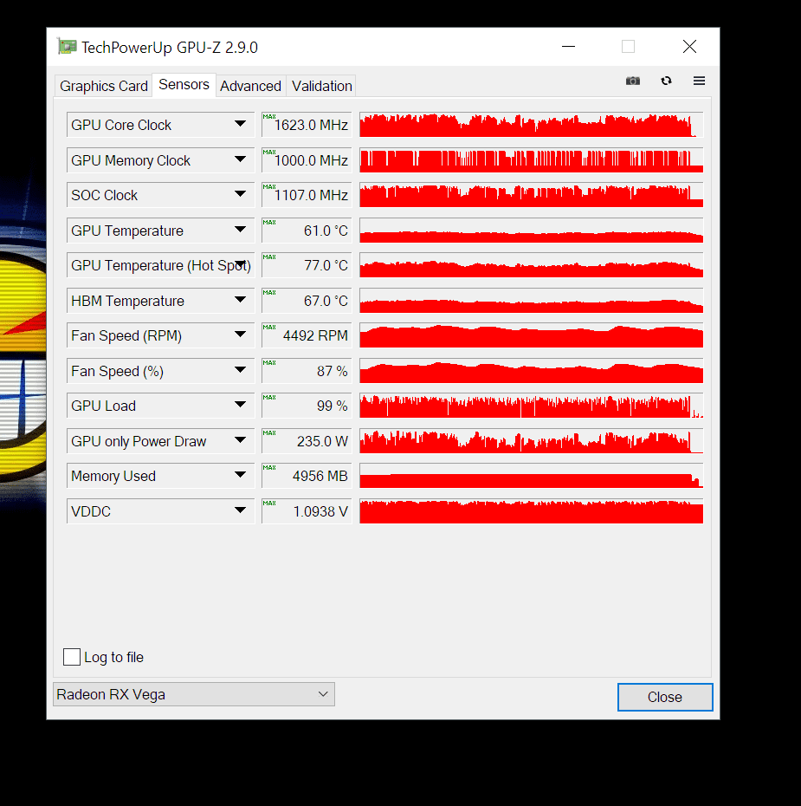Expand the GPU Core Clock dropdown
The image size is (801, 806).
click(240, 124)
